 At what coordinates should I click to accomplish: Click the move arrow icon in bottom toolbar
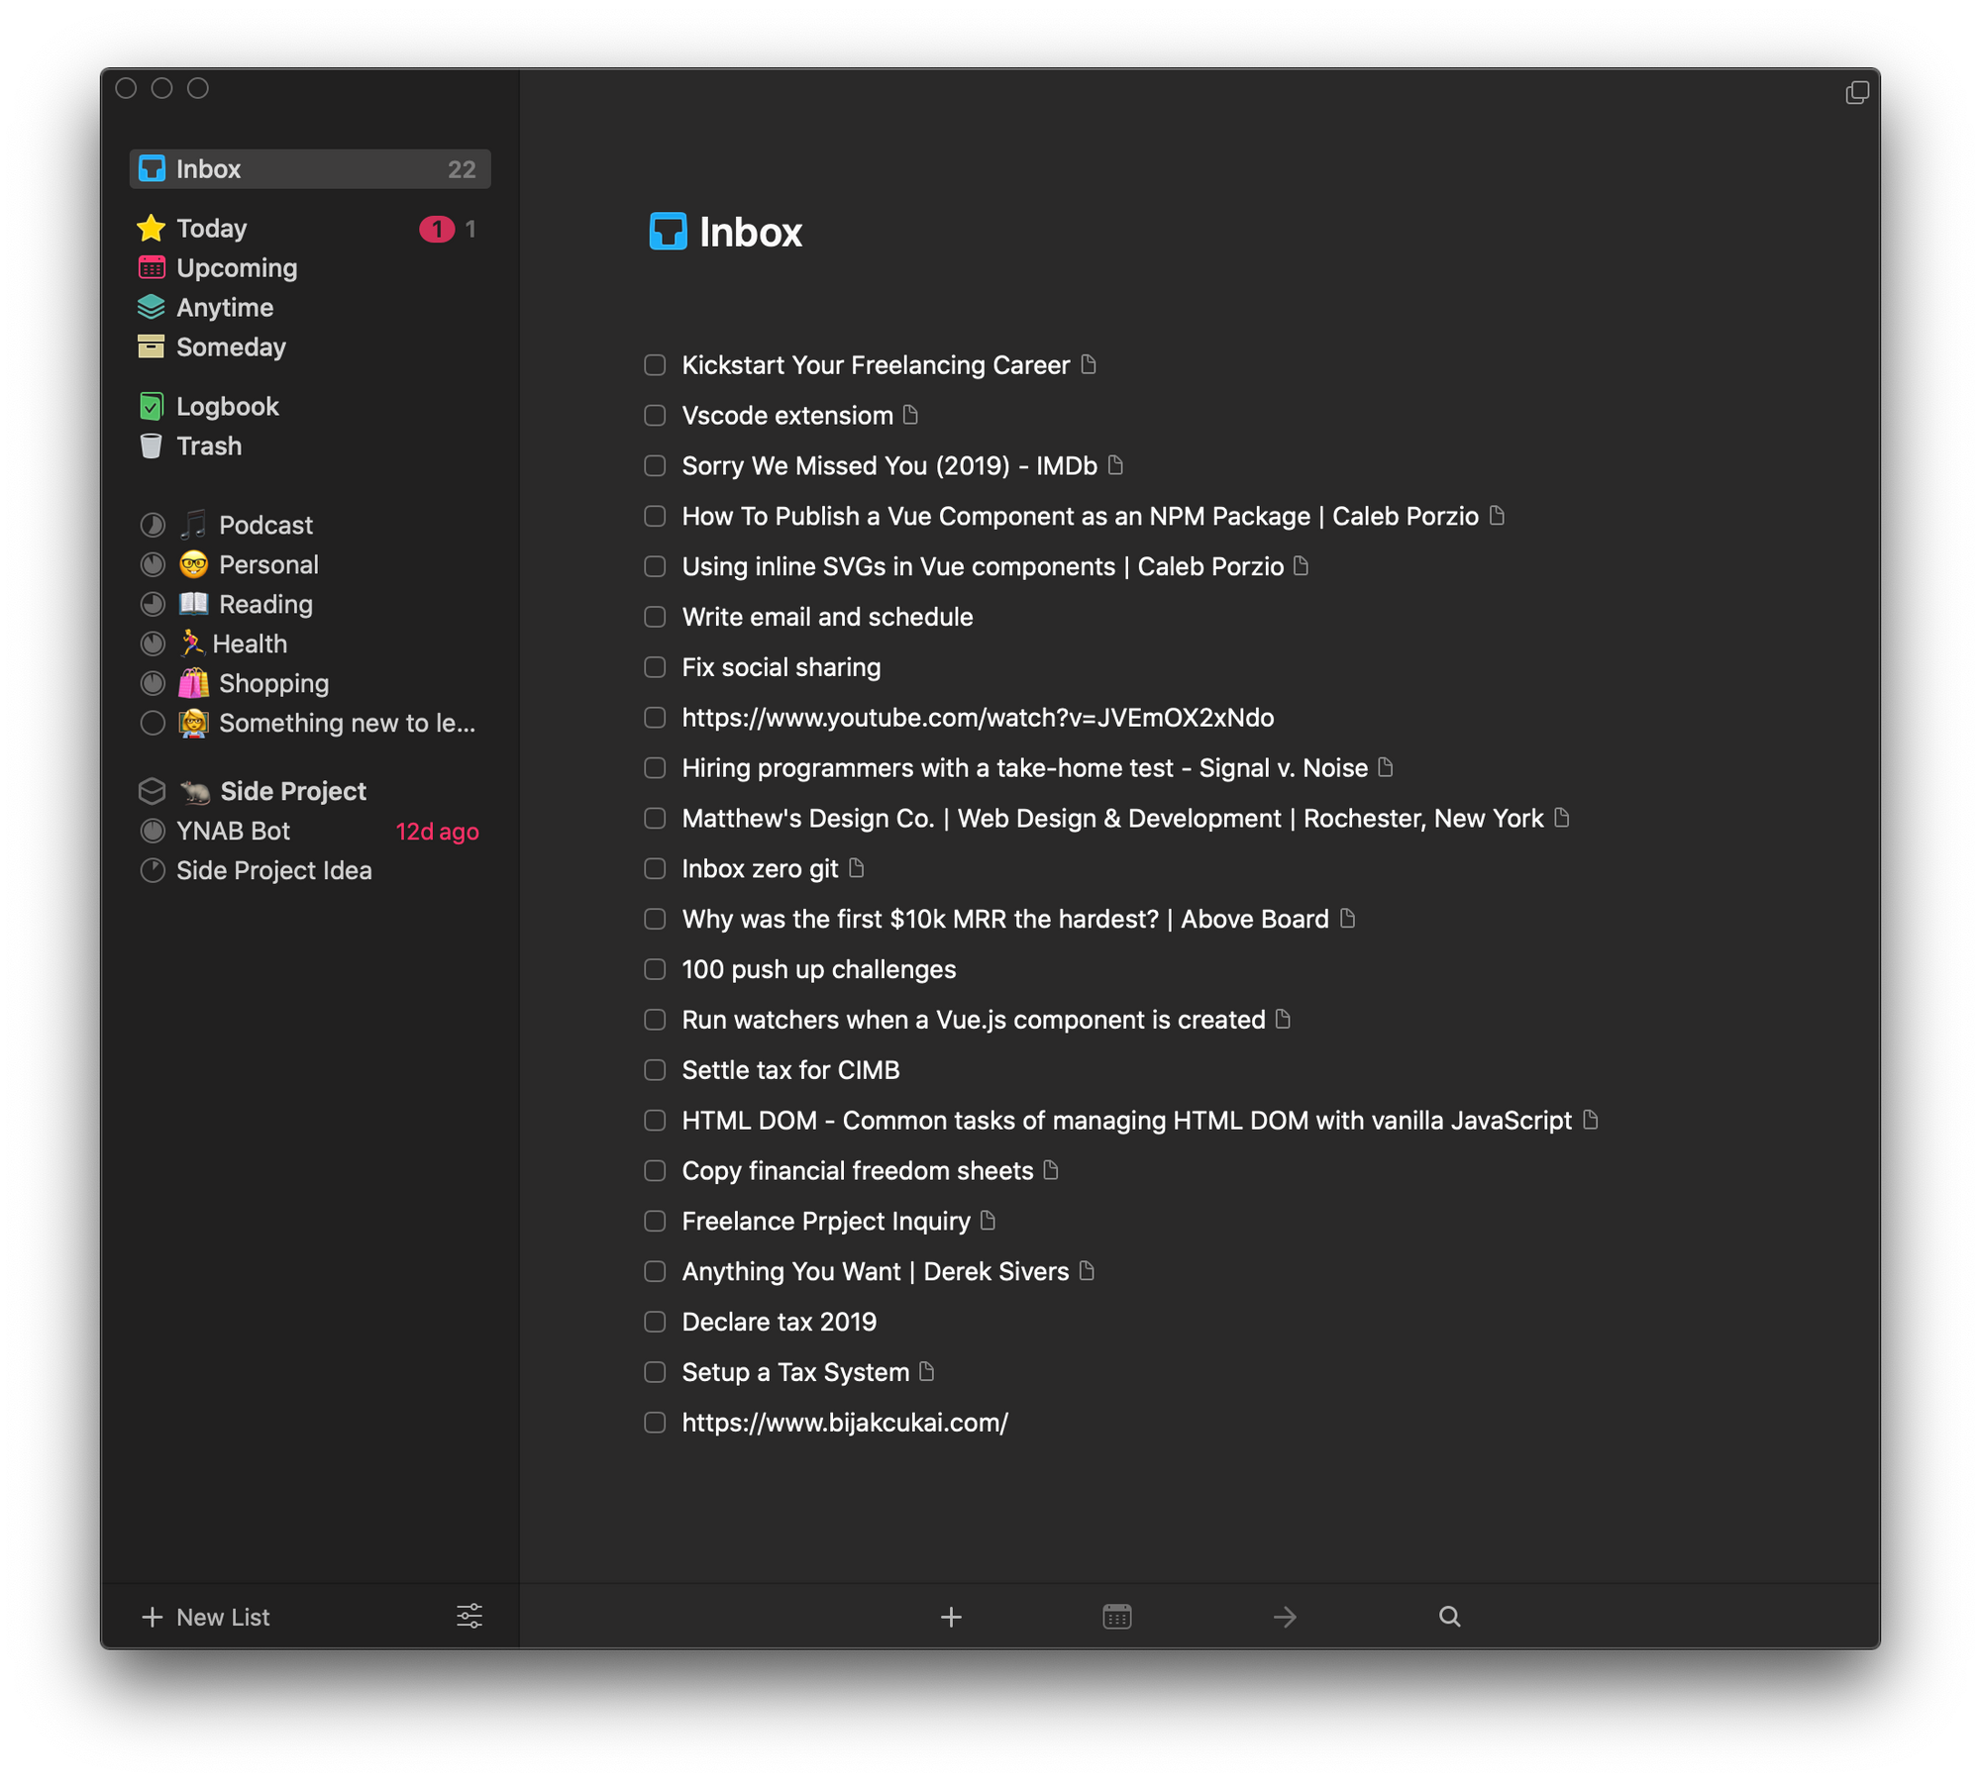click(x=1285, y=1617)
